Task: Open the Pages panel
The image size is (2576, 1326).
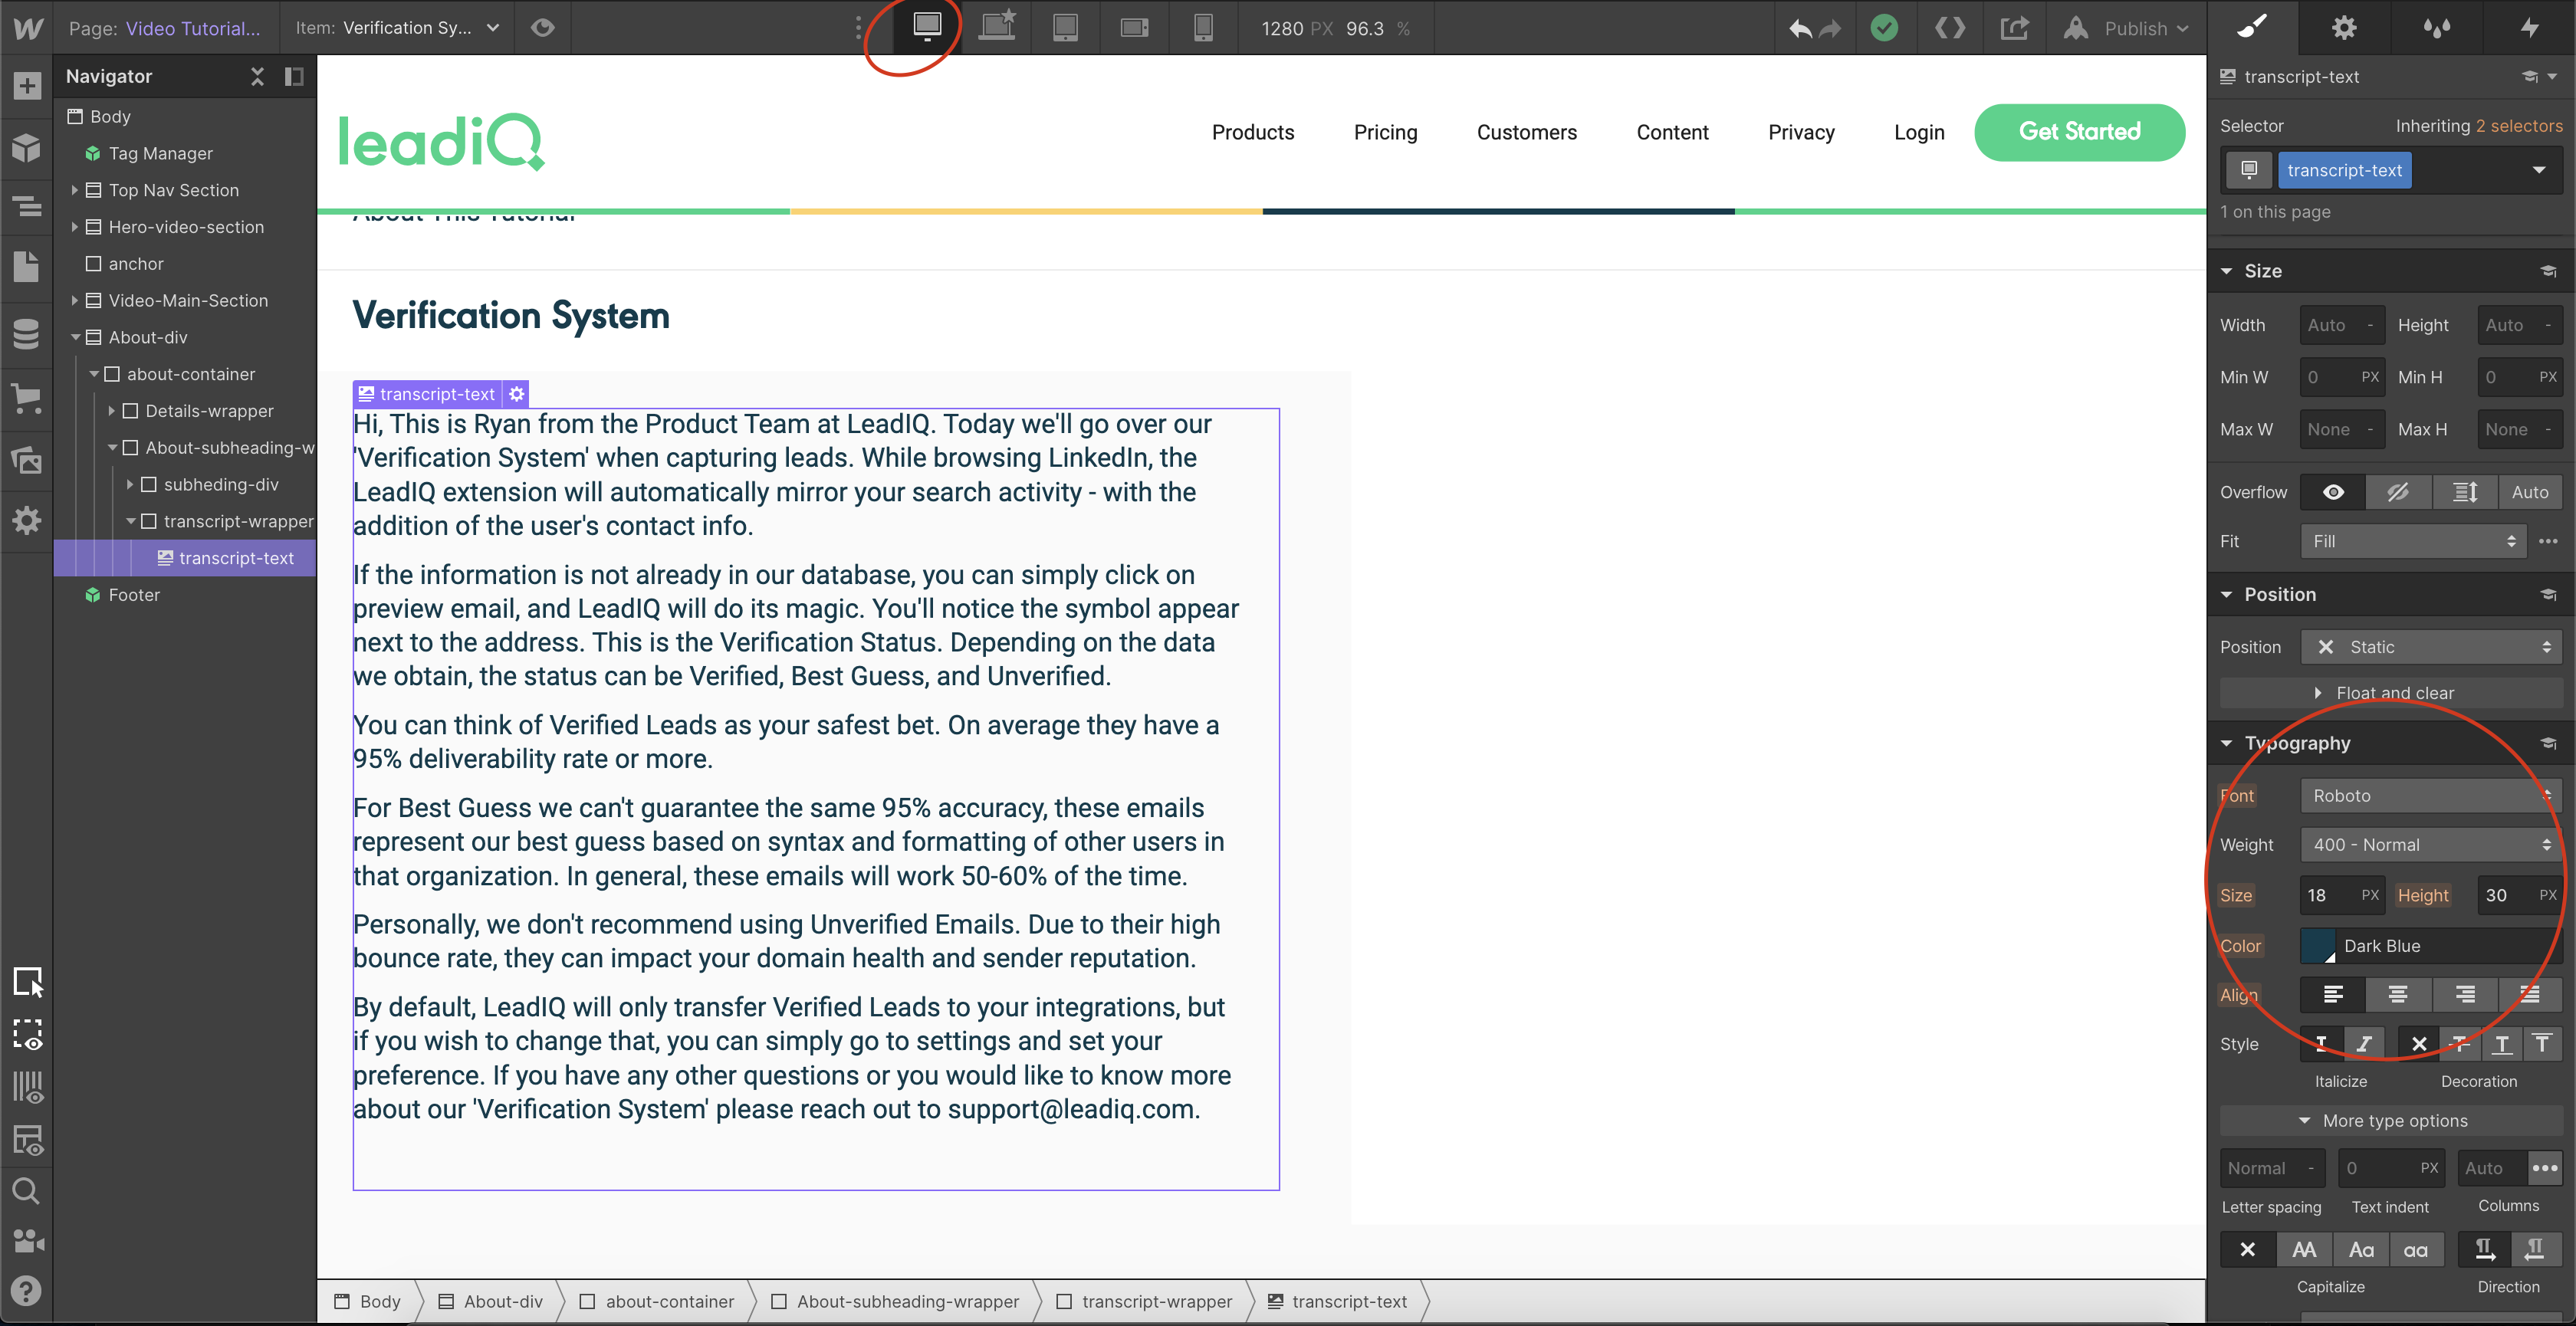Action: tap(27, 266)
